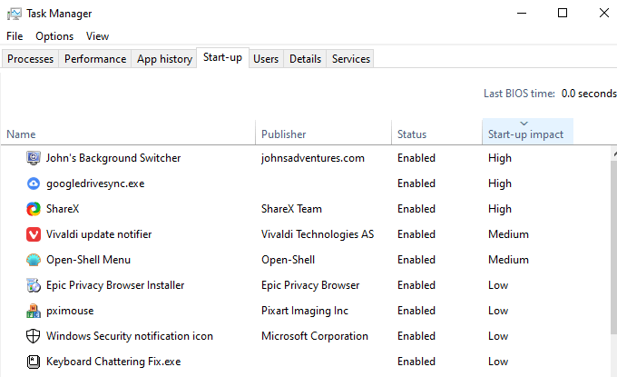Click the Keyboard Chattering Fix icon
This screenshot has width=617, height=377.
pyautogui.click(x=33, y=362)
